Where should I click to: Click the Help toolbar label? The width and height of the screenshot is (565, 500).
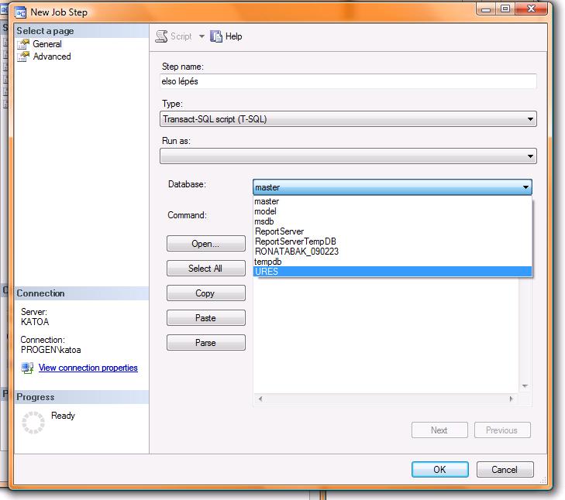(233, 36)
